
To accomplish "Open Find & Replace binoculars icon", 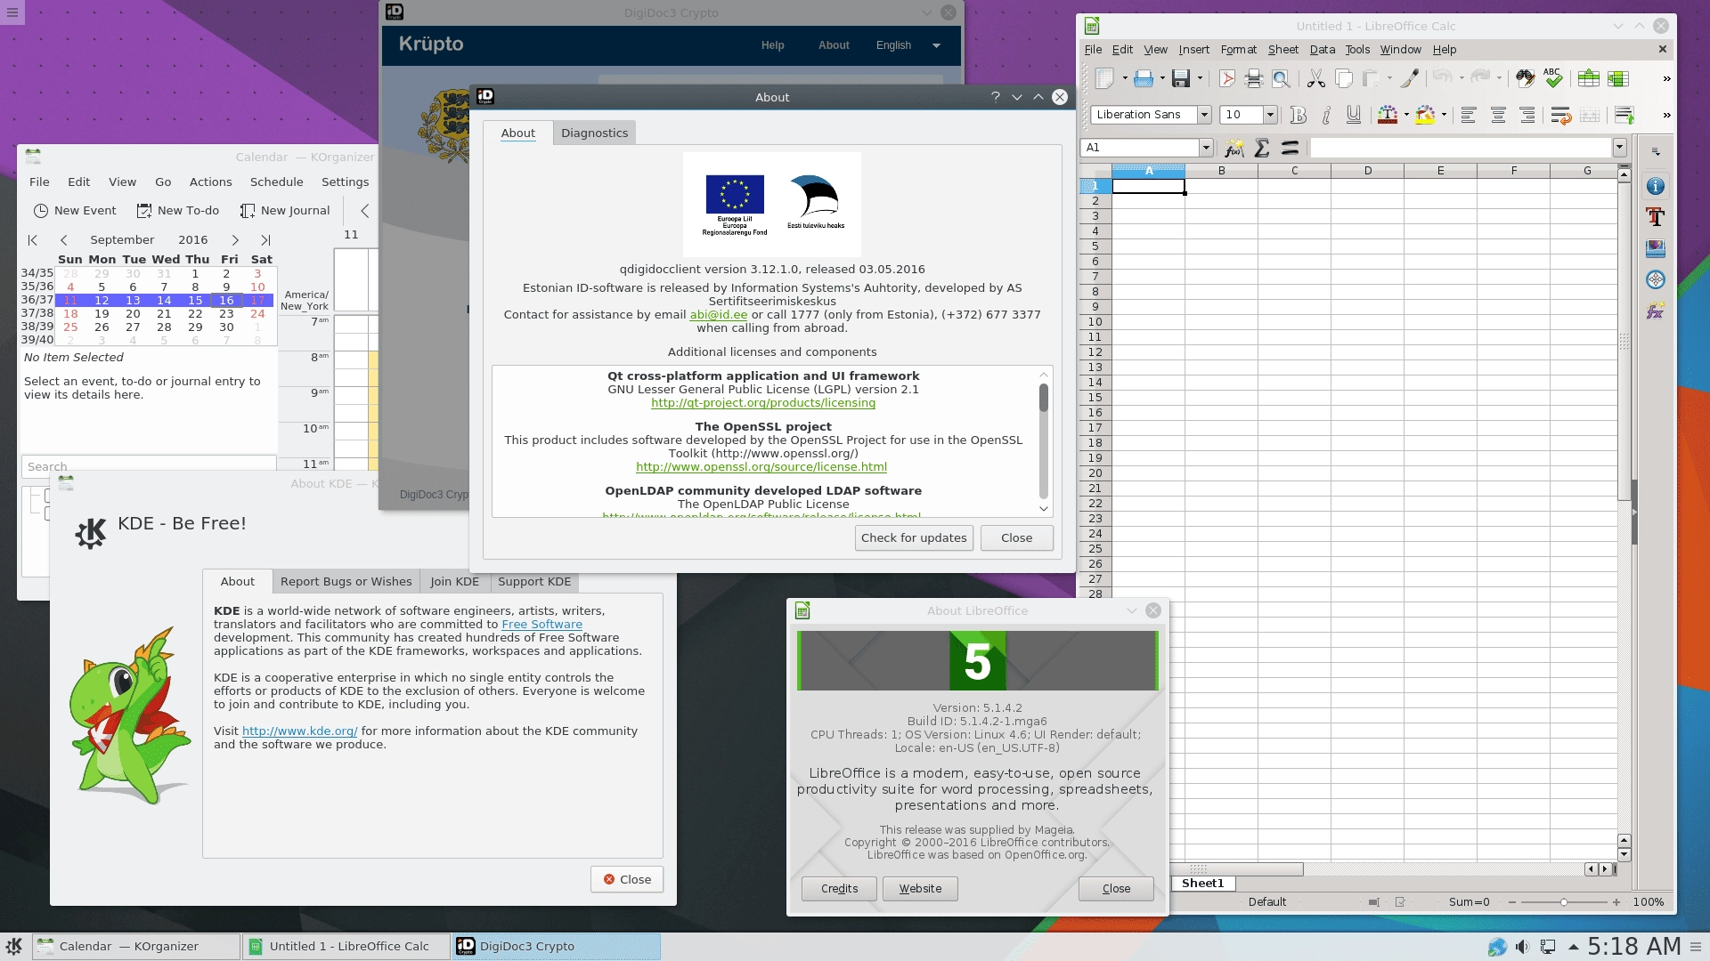I will (x=1526, y=78).
